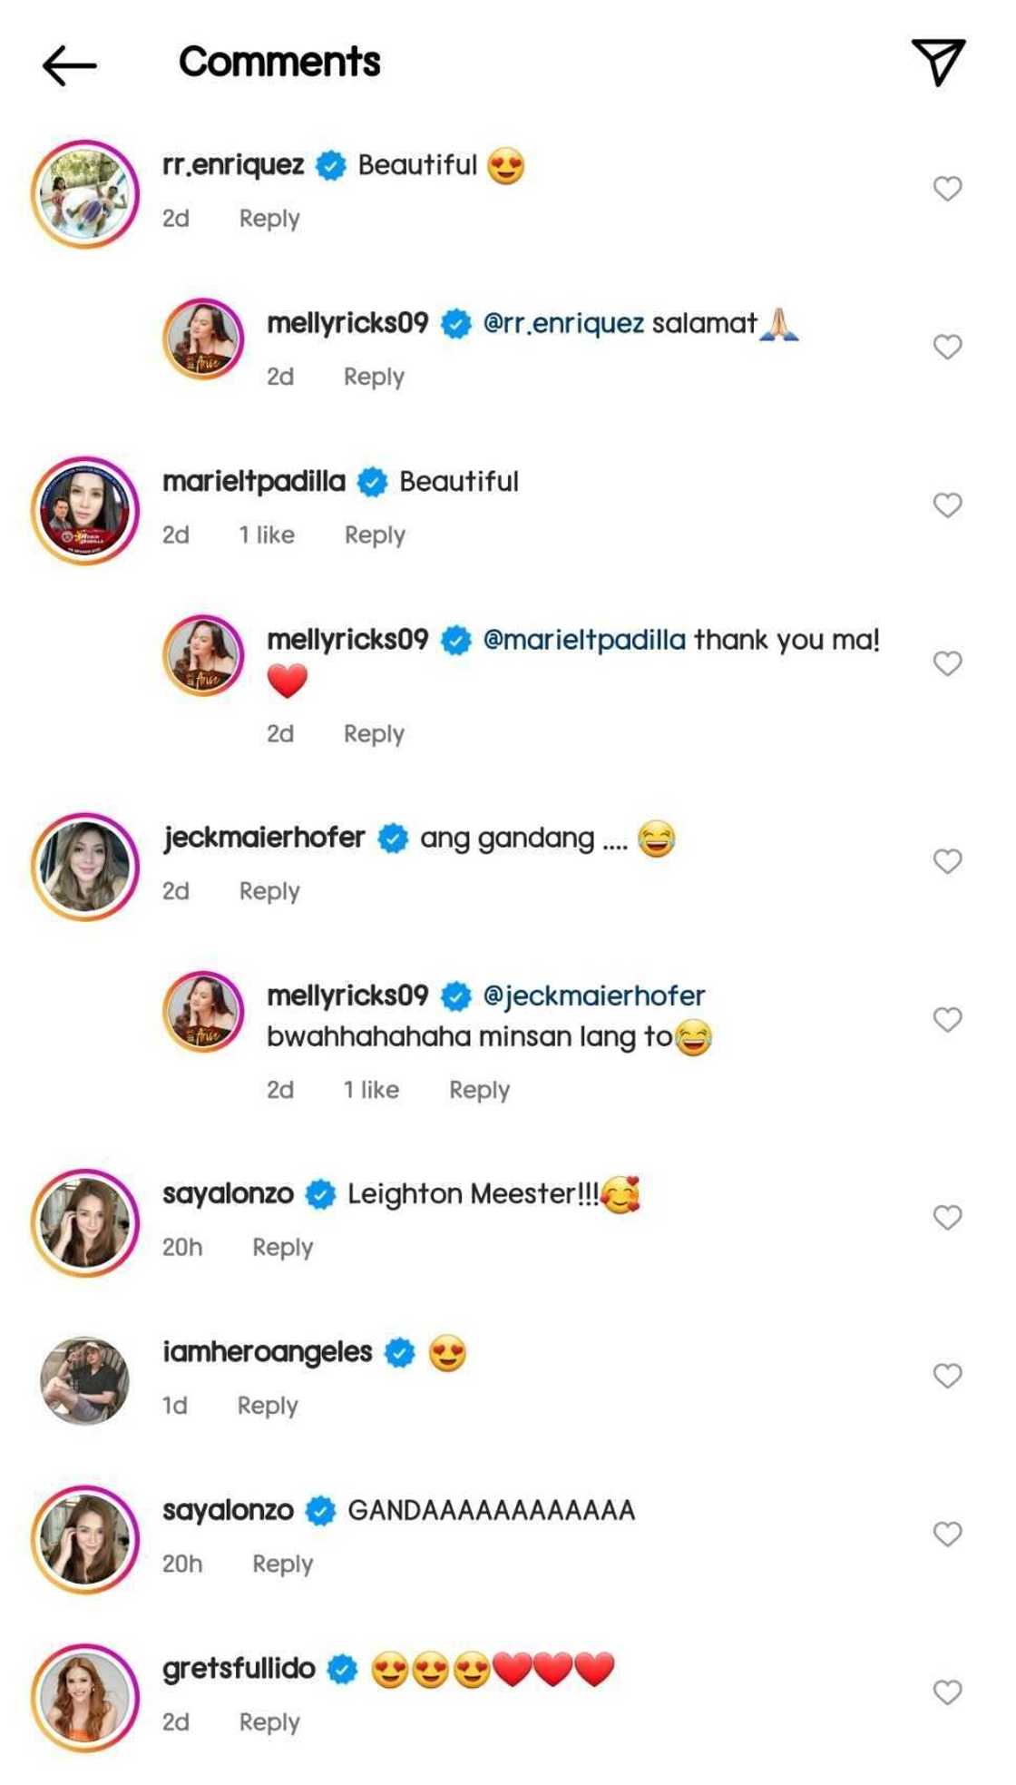Like mellyricks09's reply to jeckmaierhofer
1016x1785 pixels.
(x=947, y=1016)
